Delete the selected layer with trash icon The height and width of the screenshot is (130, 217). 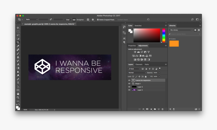(x=162, y=109)
